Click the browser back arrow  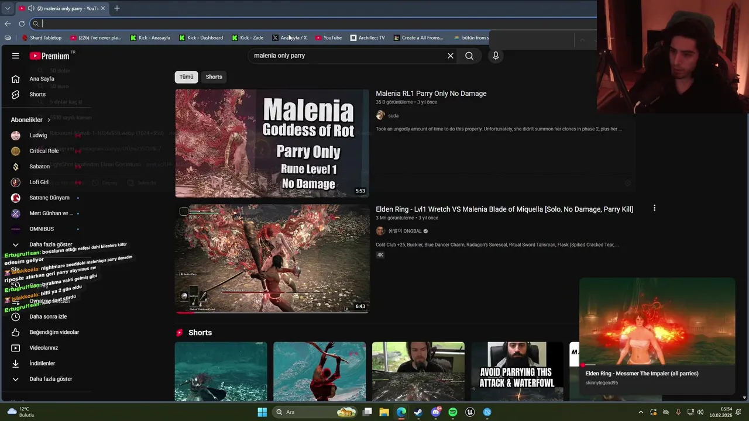(x=8, y=23)
